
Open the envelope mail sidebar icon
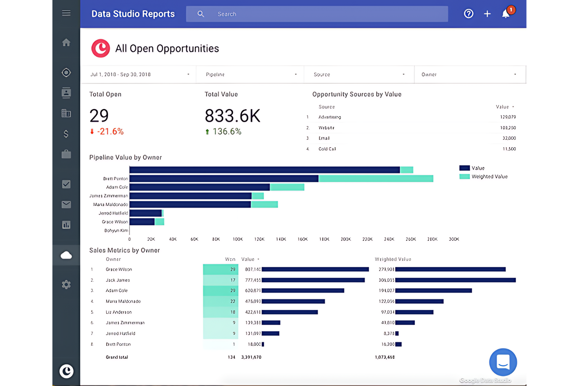[x=66, y=205]
